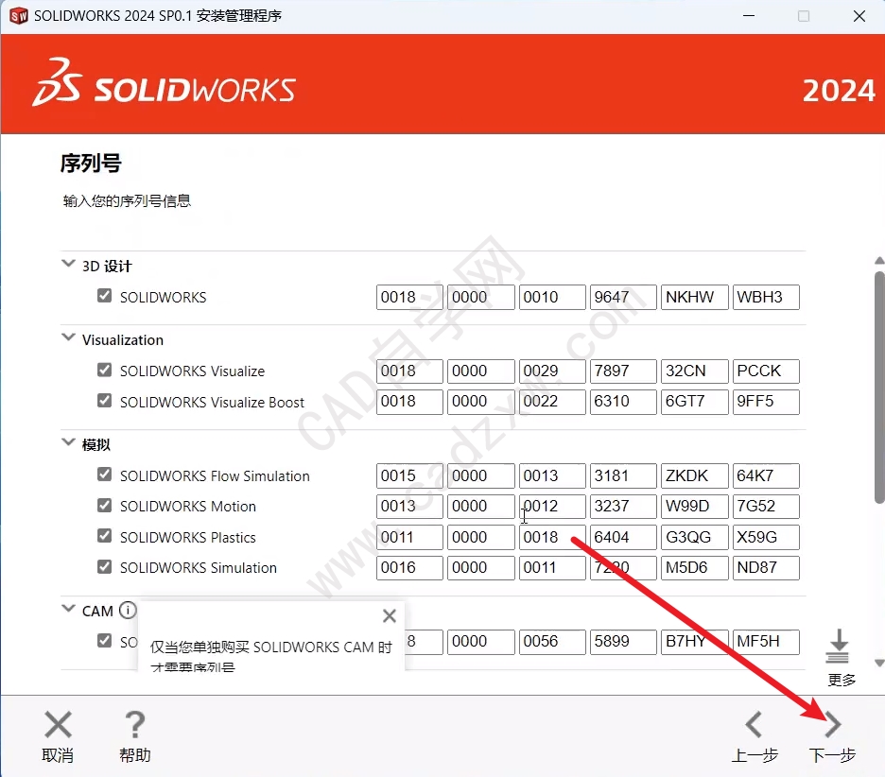Click Visualize serial field containing PCCK

tap(766, 371)
